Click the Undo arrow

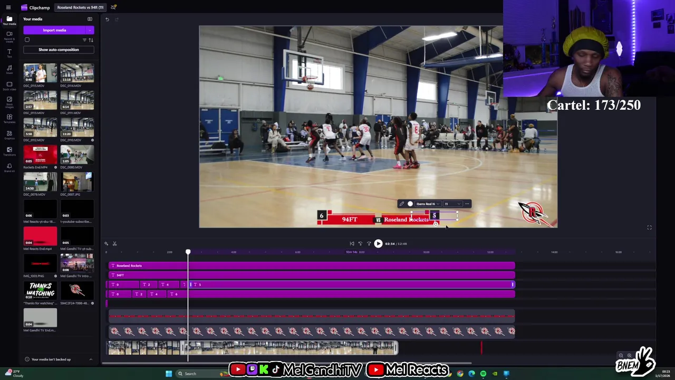click(107, 20)
